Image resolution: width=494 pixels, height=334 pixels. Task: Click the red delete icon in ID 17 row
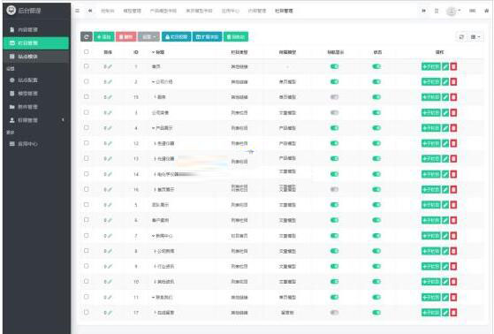click(x=453, y=313)
